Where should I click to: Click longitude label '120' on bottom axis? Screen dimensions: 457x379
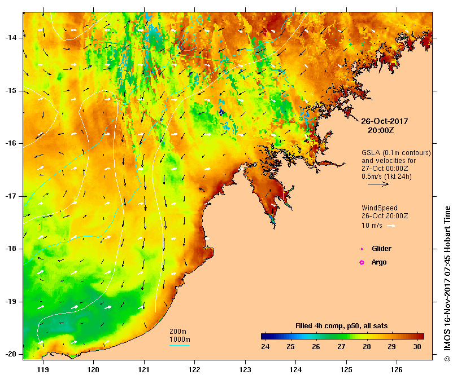(x=93, y=369)
